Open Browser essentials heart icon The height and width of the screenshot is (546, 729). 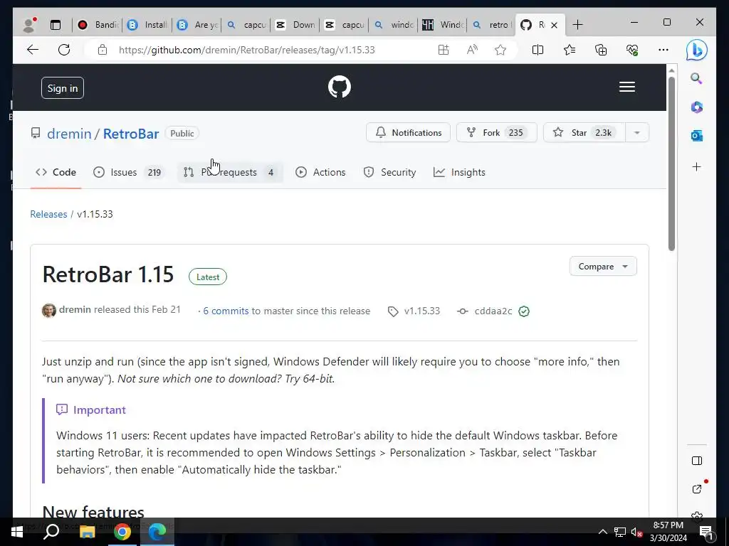point(632,50)
